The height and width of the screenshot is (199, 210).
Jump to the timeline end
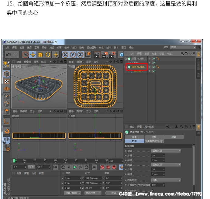click(x=94, y=167)
